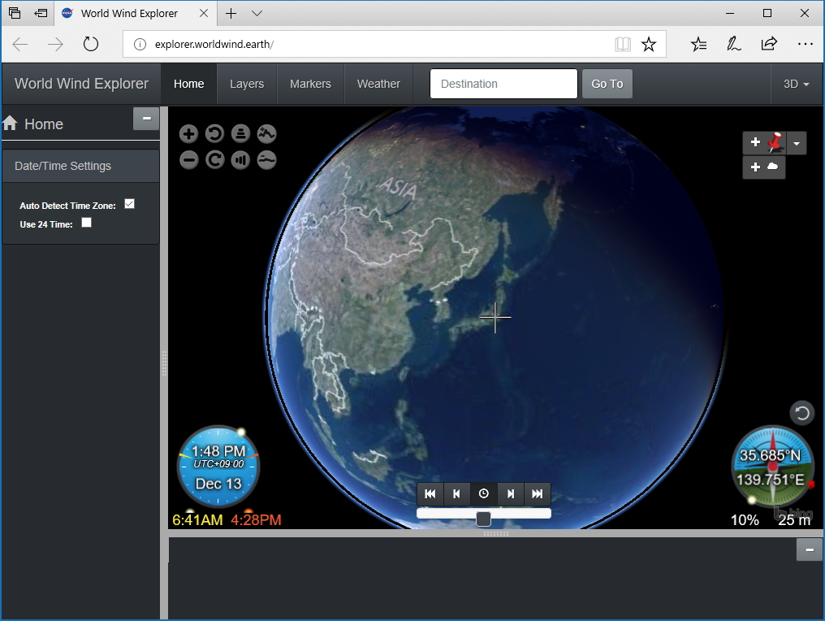Collapse the Home sidebar panel

146,119
